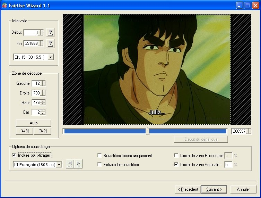This screenshot has width=261, height=198.
Task: Apply the [4/3] aspect ratio button
Action: tap(25, 131)
